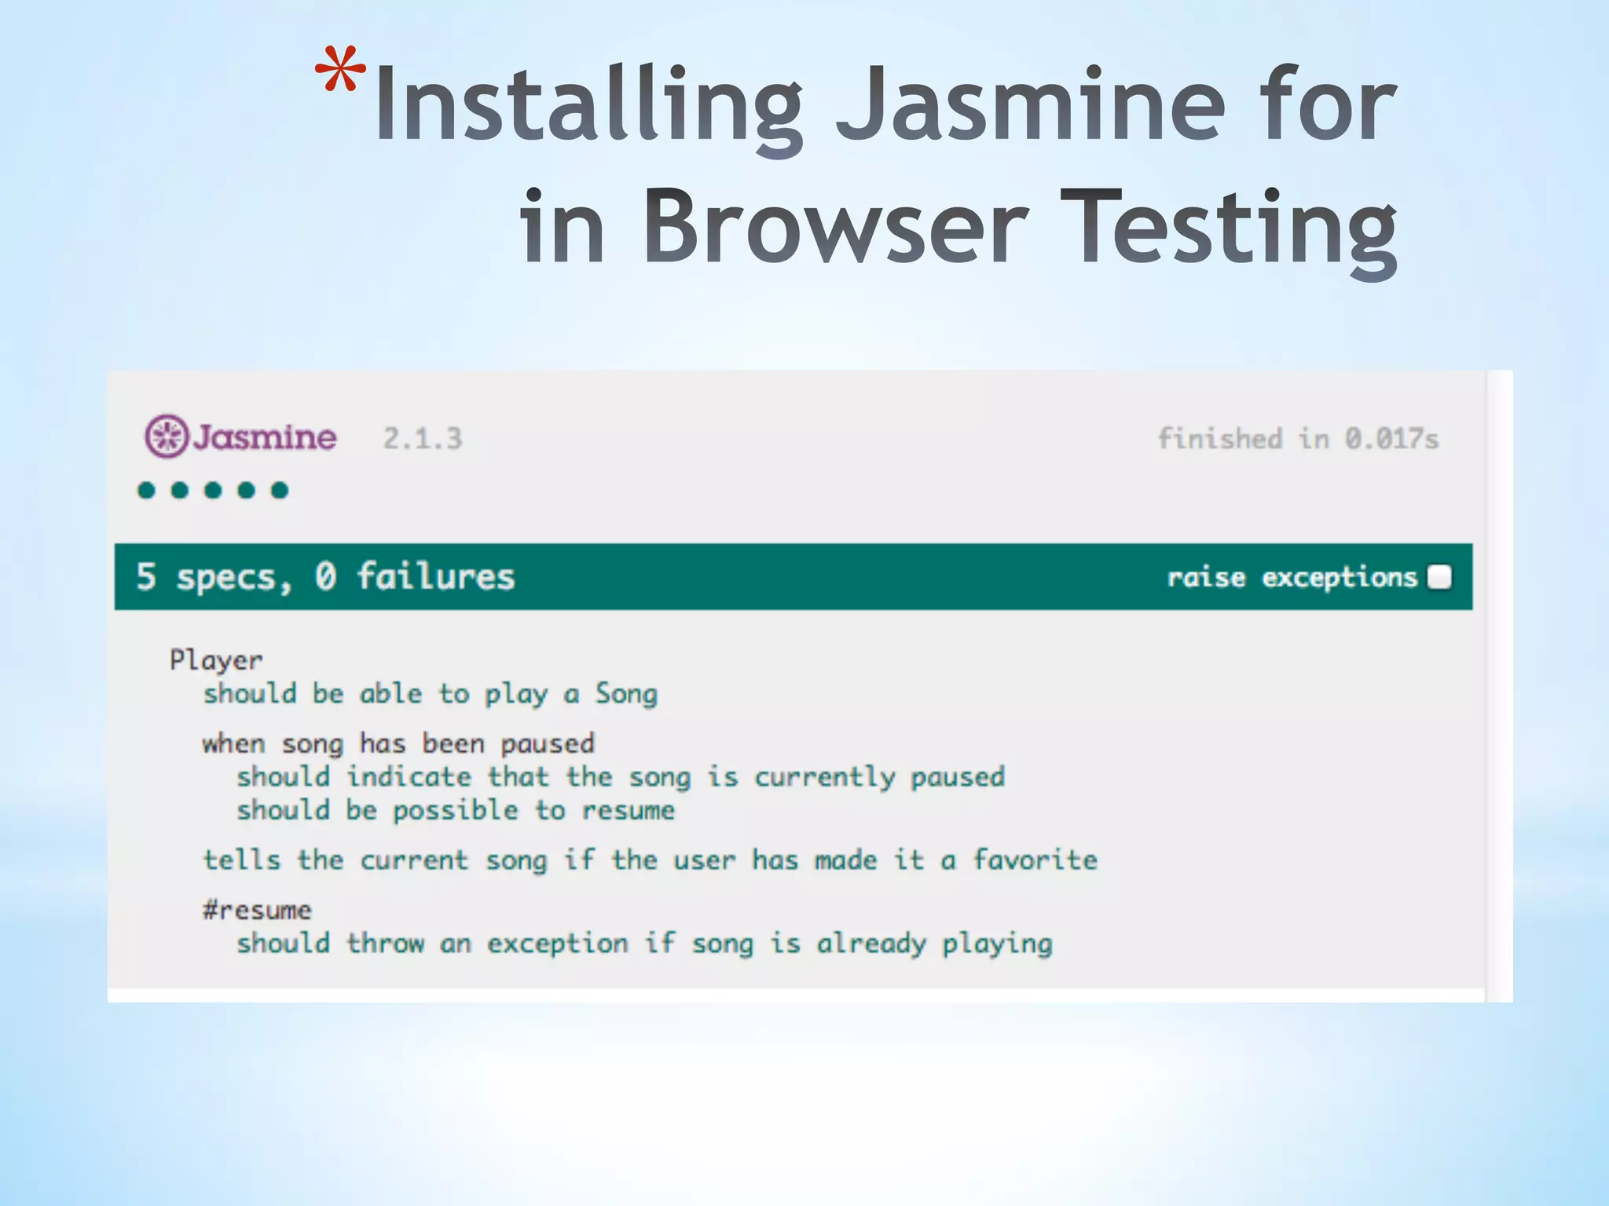Click the '5 specs, 0 failures' results bar
Screen dimensions: 1609x1206
(x=325, y=577)
